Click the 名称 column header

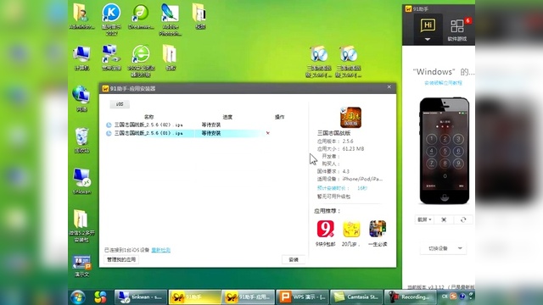tap(149, 117)
